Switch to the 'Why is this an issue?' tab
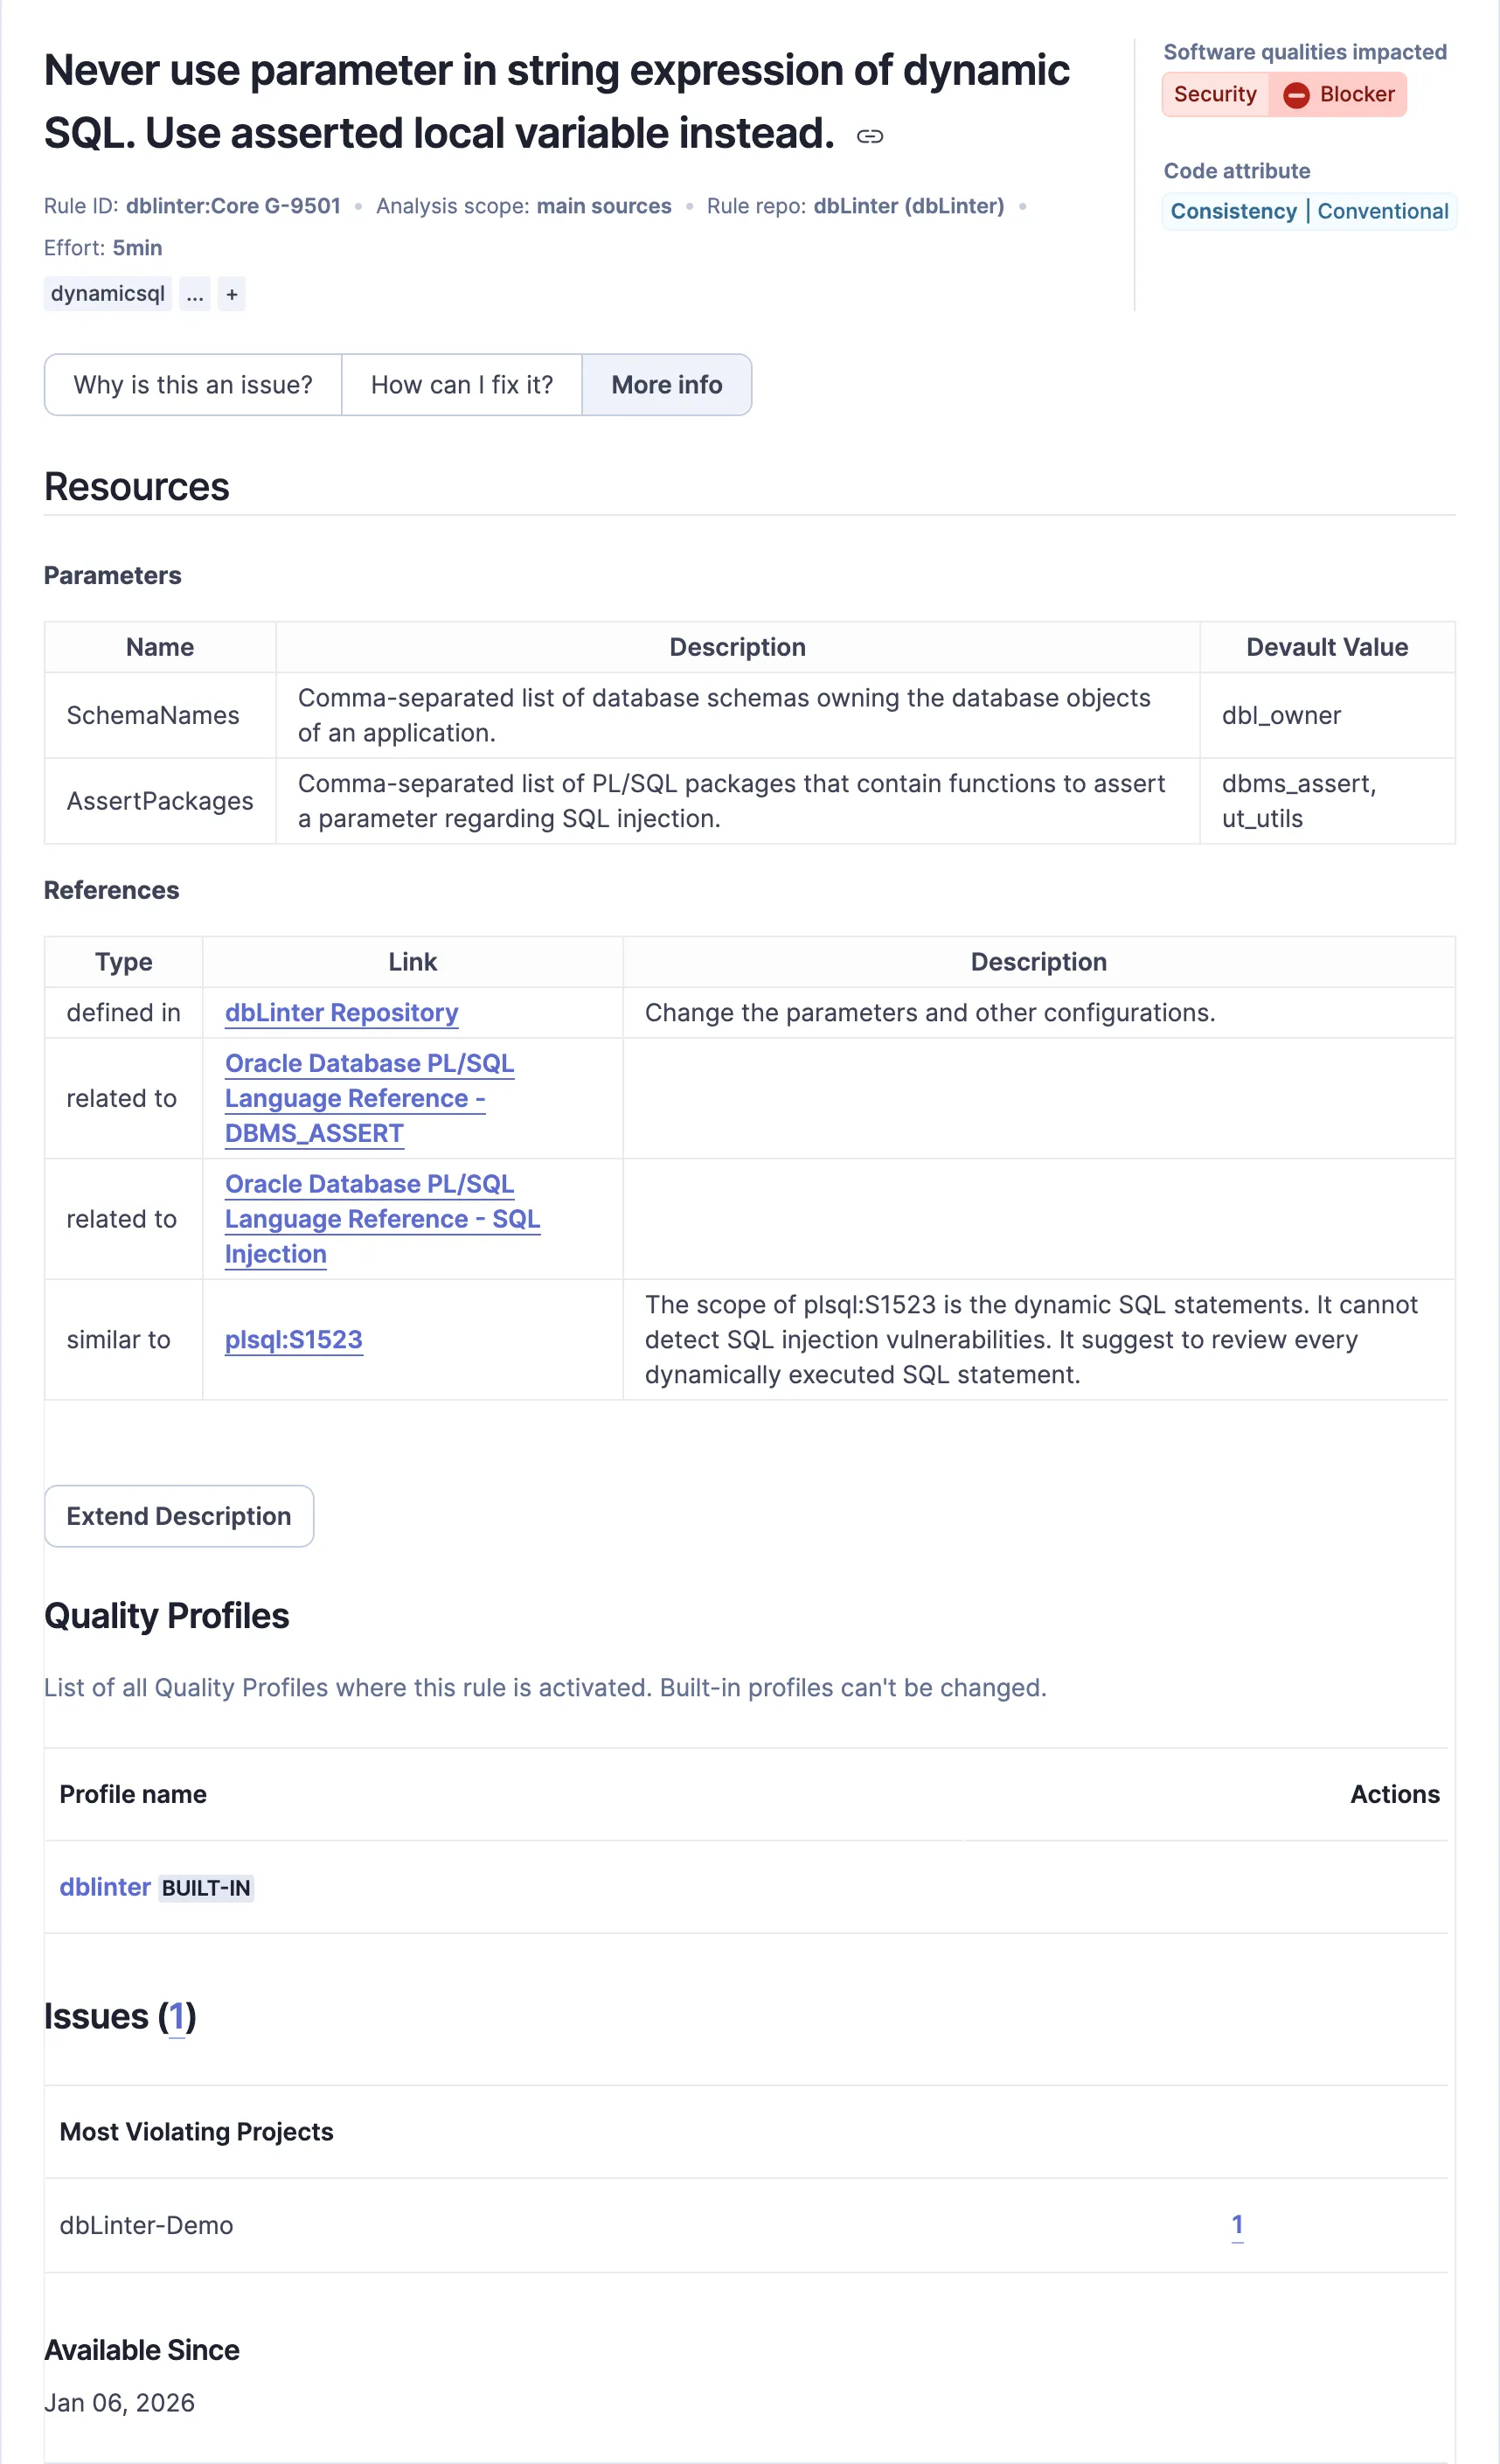1500x2464 pixels. tap(193, 385)
